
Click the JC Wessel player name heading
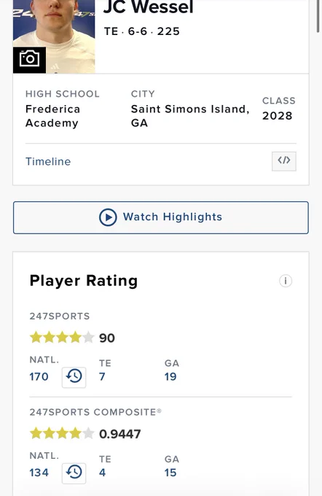click(x=149, y=7)
